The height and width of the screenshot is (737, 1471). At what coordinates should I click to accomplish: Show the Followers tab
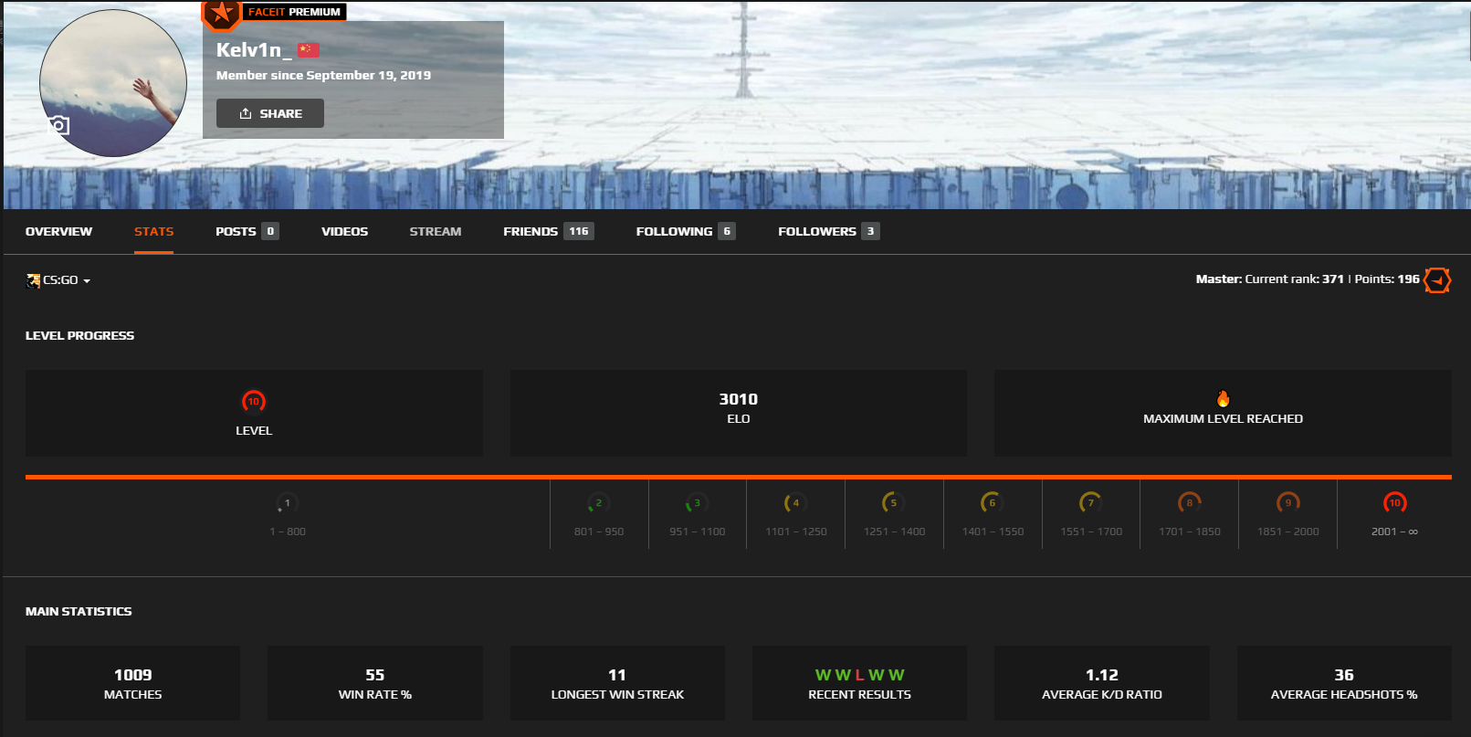(x=828, y=231)
